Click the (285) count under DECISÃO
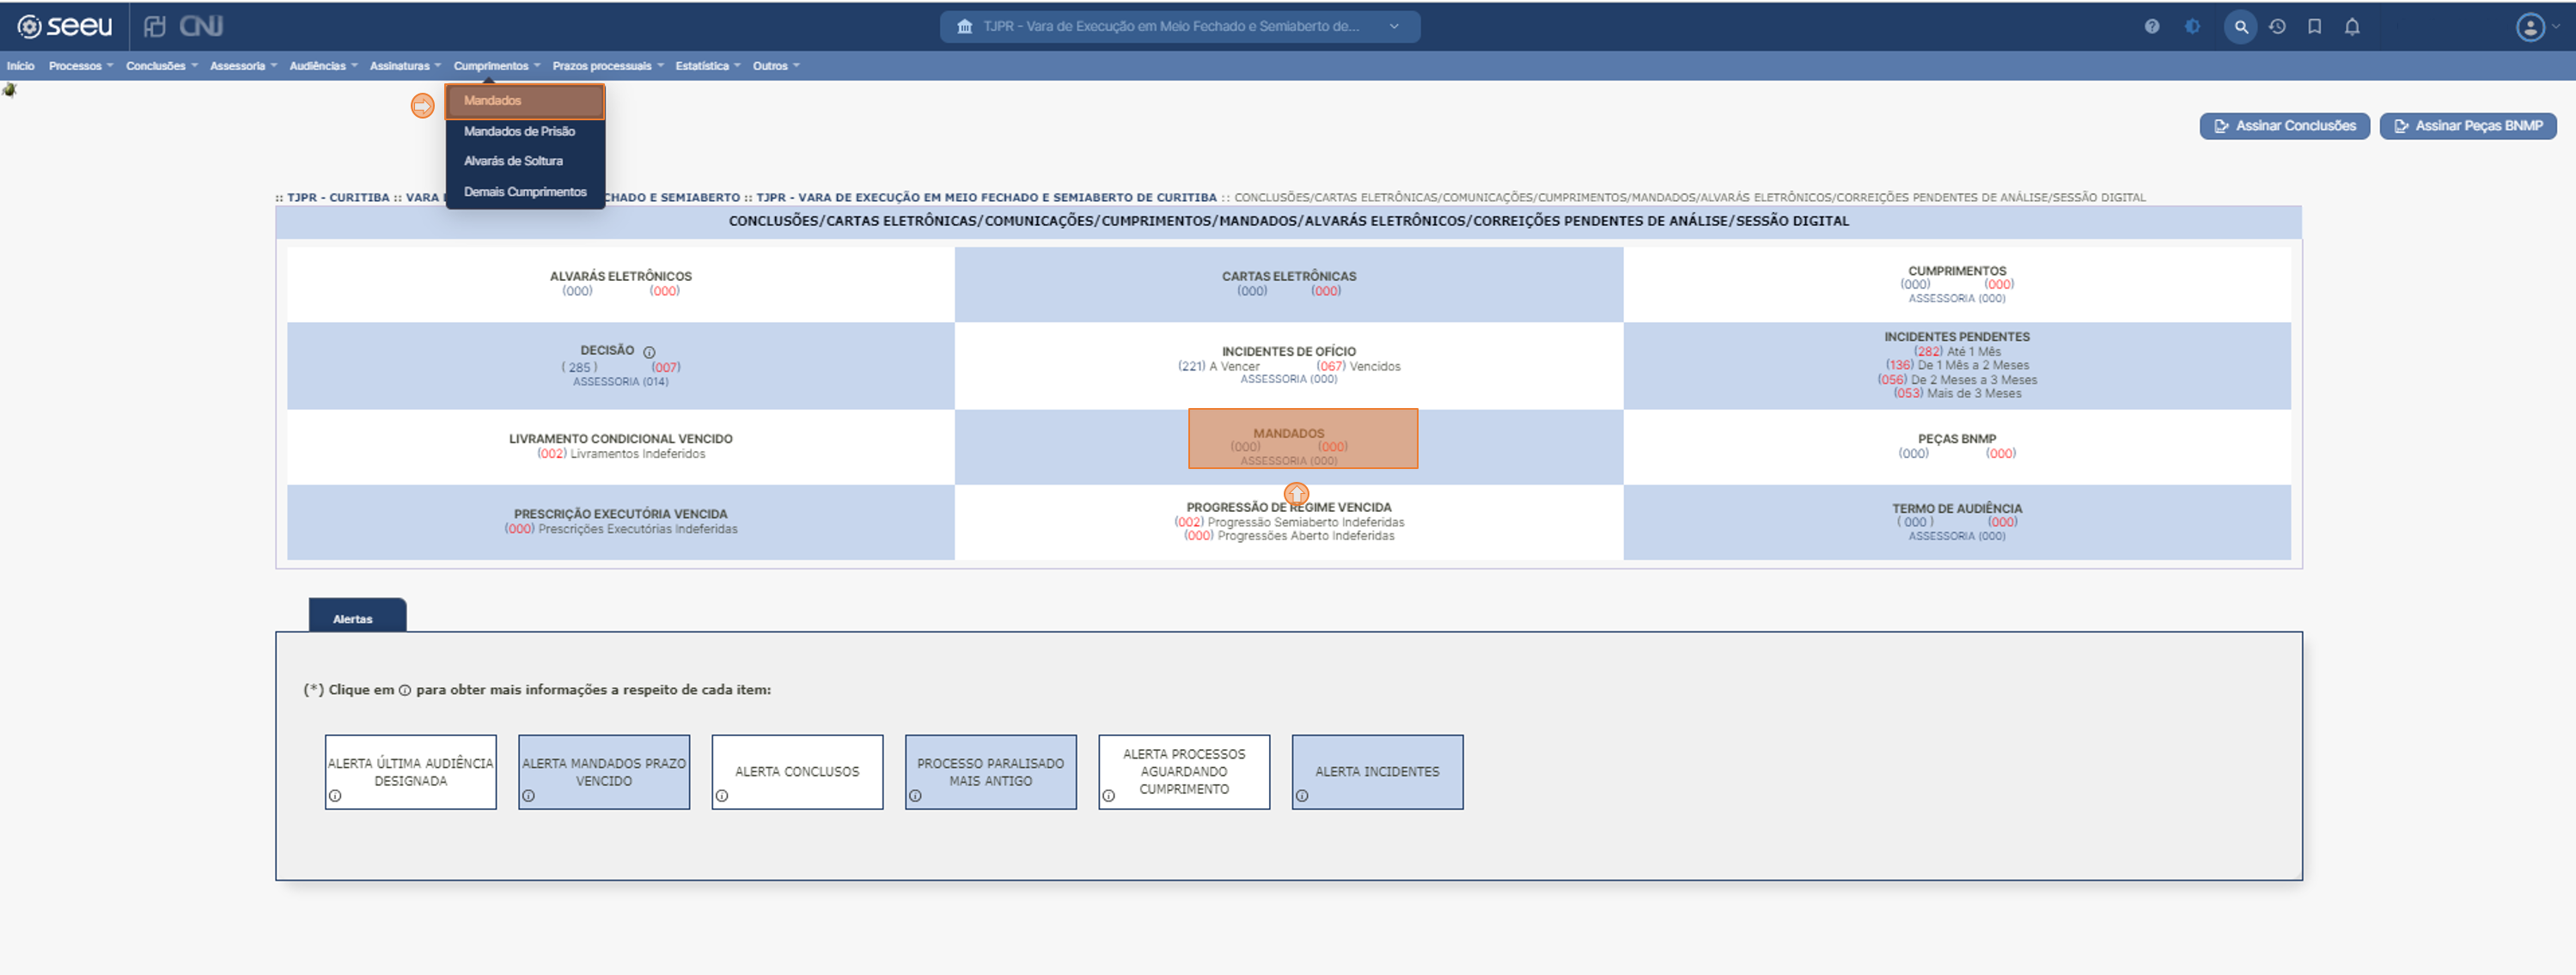This screenshot has width=2576, height=975. click(x=579, y=368)
